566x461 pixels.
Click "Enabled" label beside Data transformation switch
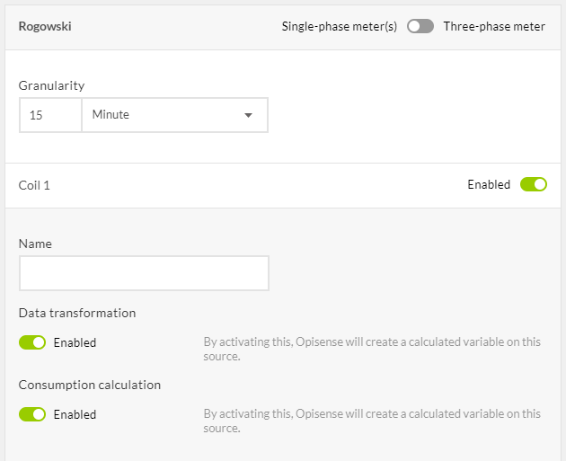[x=75, y=342]
